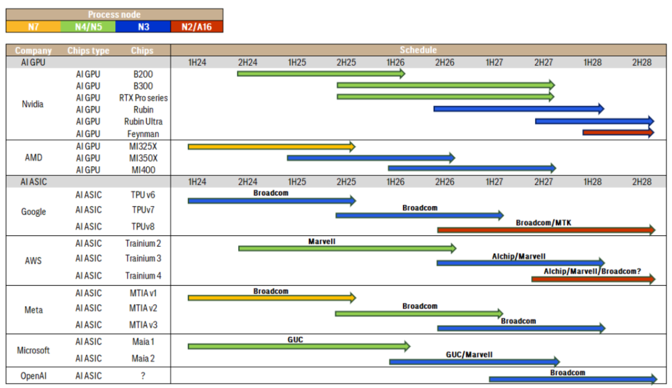
Task: Click AI ASIC type cell in TPU v6 row
Action: (x=89, y=195)
